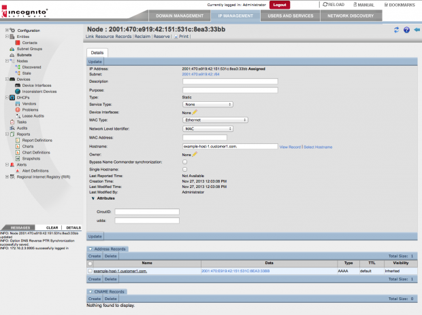Image resolution: width=422 pixels, height=315 pixels.
Task: Click in the MAC Address input field
Action: coord(205,138)
